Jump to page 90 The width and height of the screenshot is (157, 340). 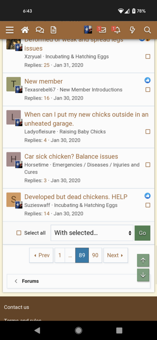(x=95, y=255)
